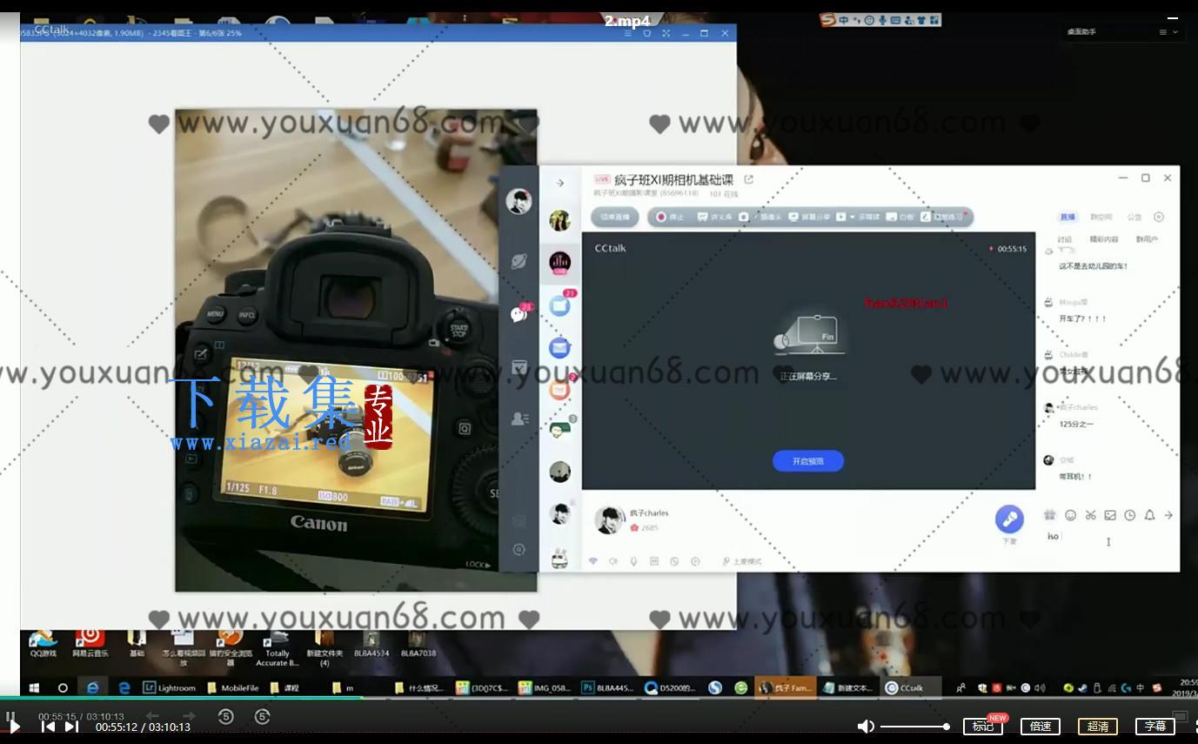Open the 倍速 playback speed option
1198x744 pixels.
pyautogui.click(x=1041, y=727)
